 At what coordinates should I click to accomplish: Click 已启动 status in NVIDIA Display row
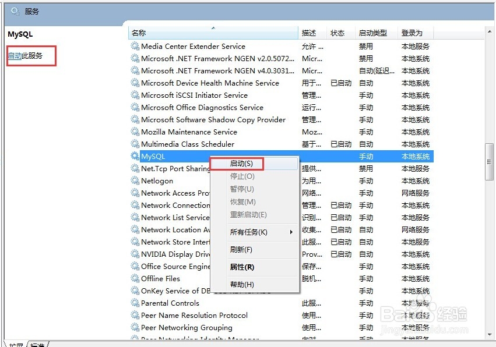point(341,254)
